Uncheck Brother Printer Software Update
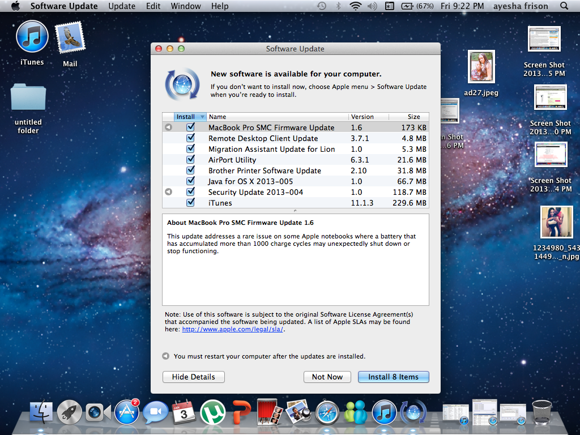The image size is (580, 435). click(x=190, y=170)
